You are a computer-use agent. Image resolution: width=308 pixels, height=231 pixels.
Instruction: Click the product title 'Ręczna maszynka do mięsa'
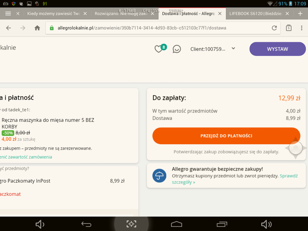[48, 123]
